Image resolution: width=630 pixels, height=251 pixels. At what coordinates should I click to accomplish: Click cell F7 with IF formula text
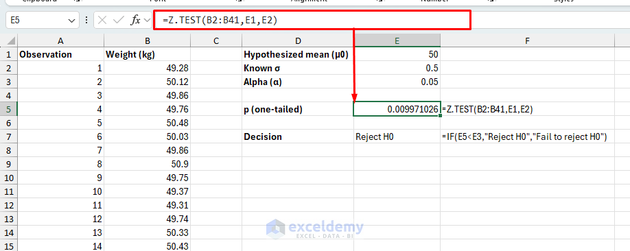point(527,136)
